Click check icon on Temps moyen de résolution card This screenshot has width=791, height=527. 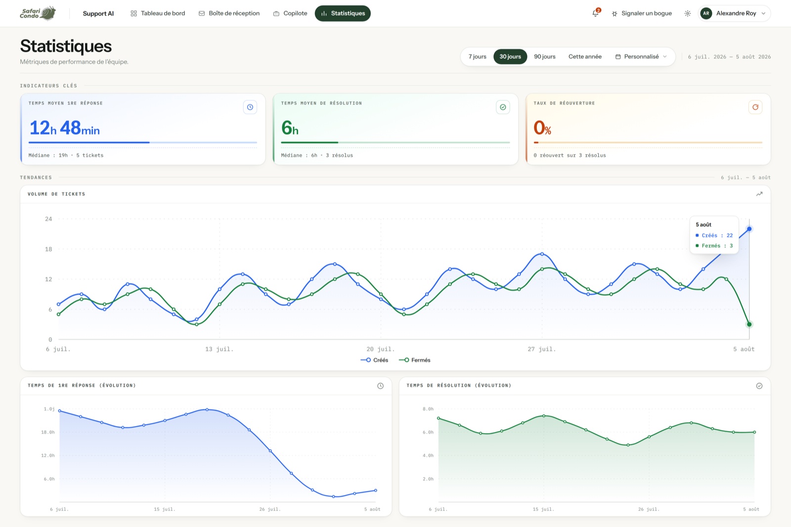(503, 107)
